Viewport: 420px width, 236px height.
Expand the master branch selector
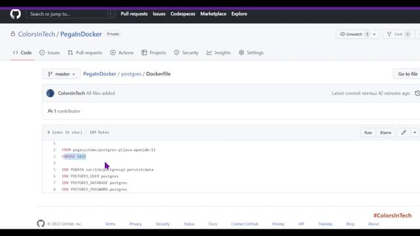[x=61, y=74]
